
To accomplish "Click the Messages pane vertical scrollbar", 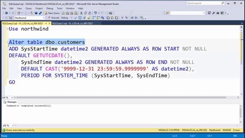I will tap(241, 112).
